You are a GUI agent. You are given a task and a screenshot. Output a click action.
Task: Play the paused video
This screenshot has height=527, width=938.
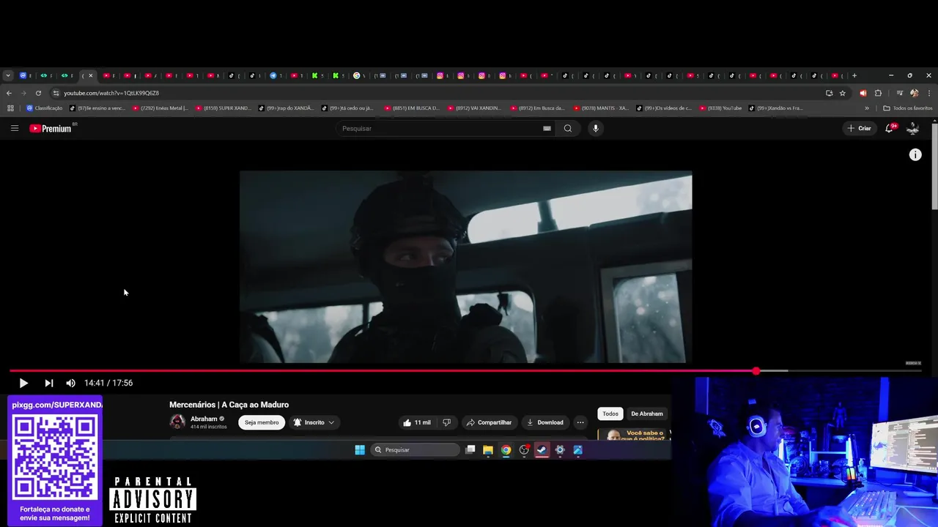23,383
